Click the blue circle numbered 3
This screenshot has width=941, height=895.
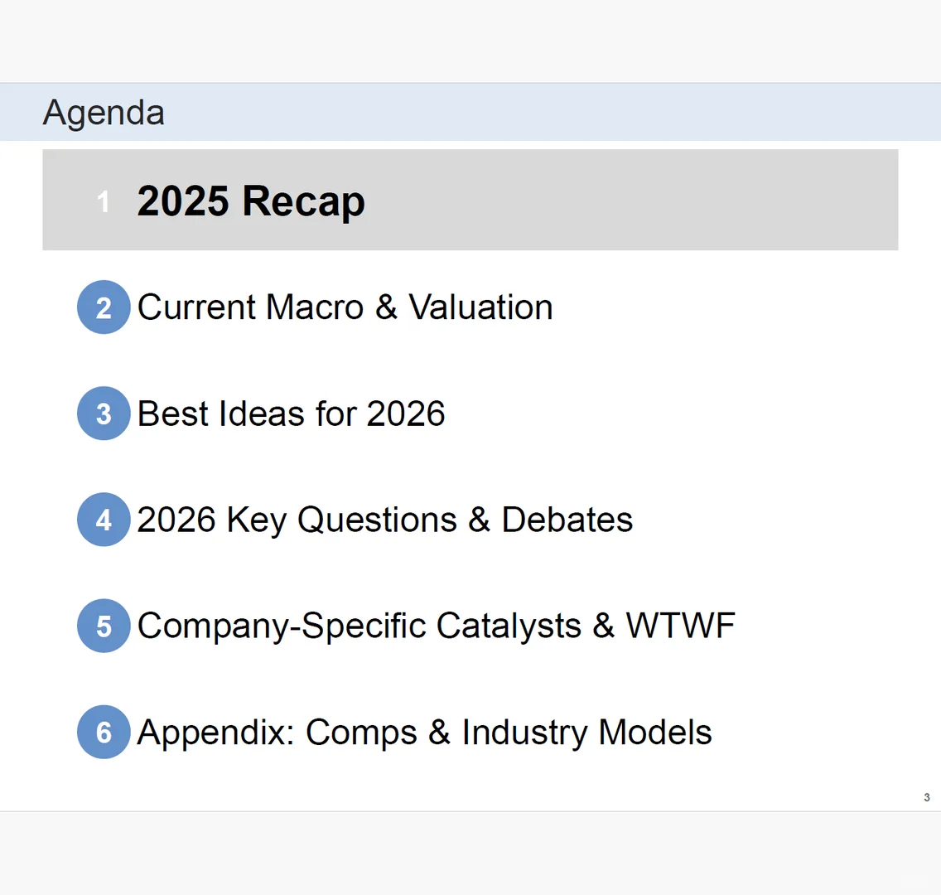(104, 414)
